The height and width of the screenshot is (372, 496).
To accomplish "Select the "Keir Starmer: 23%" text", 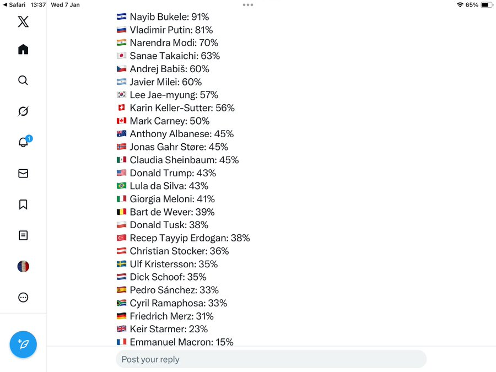I will click(169, 329).
